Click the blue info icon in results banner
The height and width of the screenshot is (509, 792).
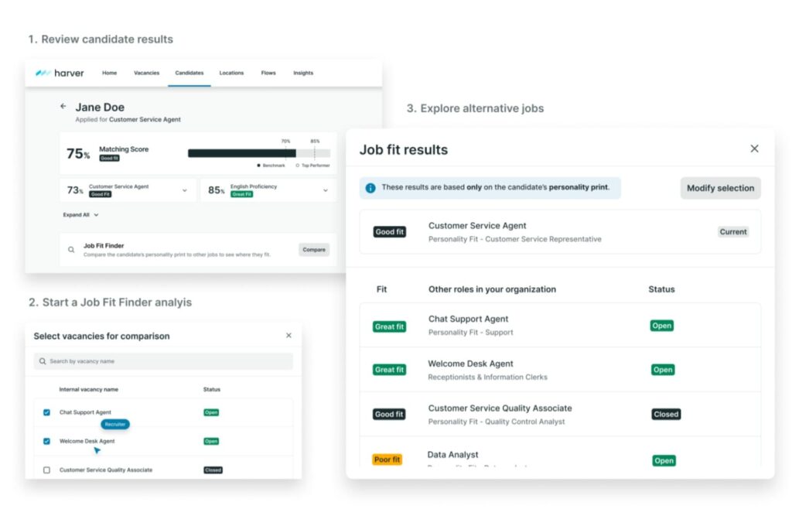click(370, 188)
